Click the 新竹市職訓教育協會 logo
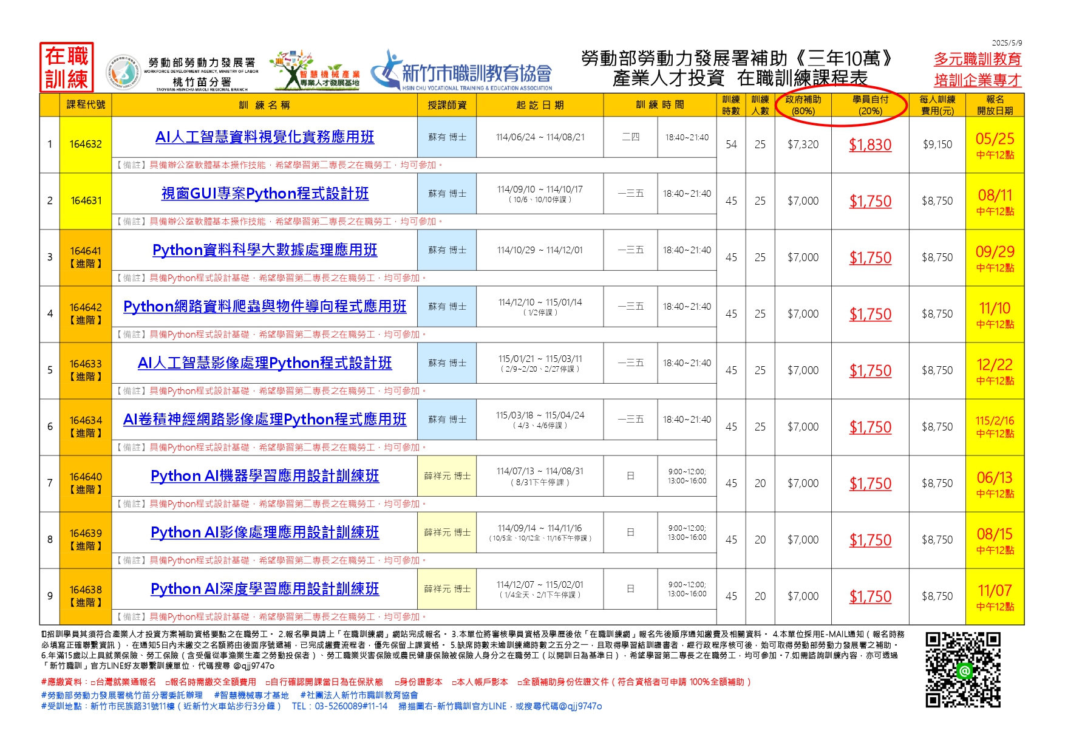The height and width of the screenshot is (753, 1065). click(x=461, y=72)
